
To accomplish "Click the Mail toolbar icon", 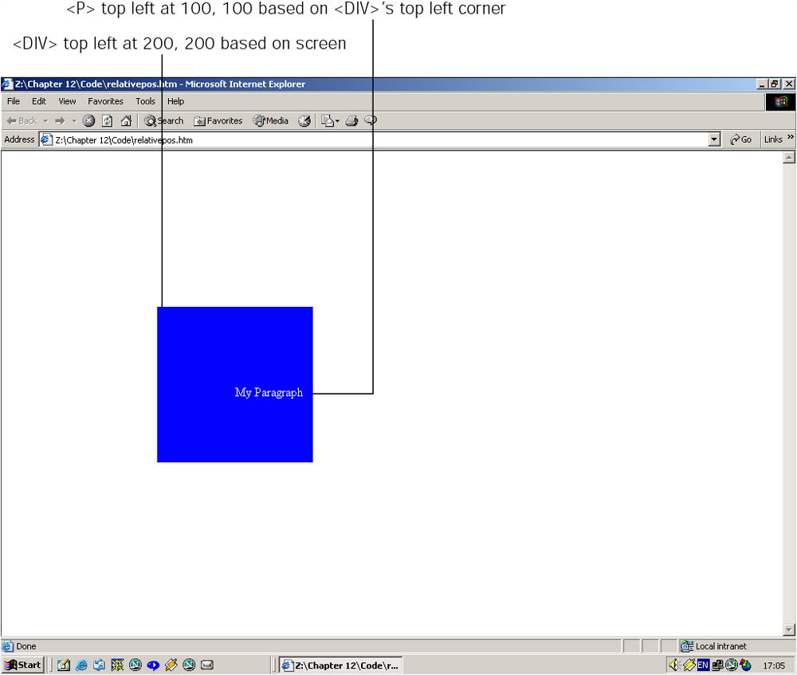I will pyautogui.click(x=328, y=121).
